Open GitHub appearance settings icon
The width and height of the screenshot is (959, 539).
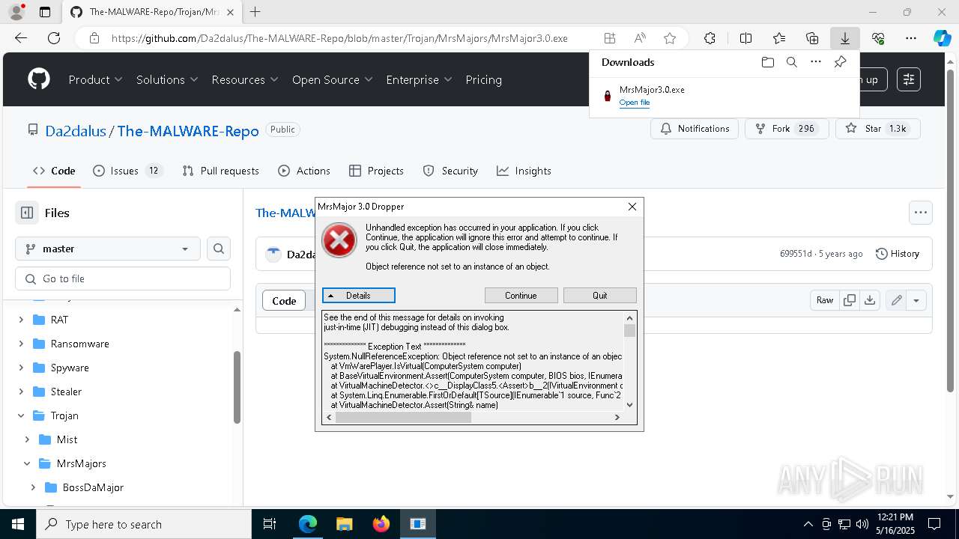click(908, 79)
